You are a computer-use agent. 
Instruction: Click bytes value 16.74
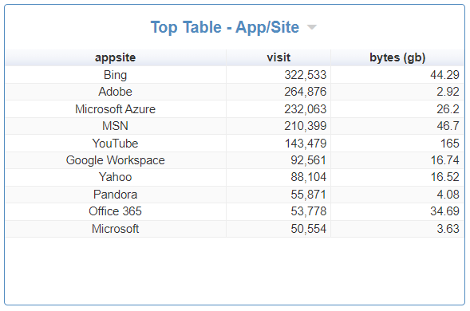[444, 160]
